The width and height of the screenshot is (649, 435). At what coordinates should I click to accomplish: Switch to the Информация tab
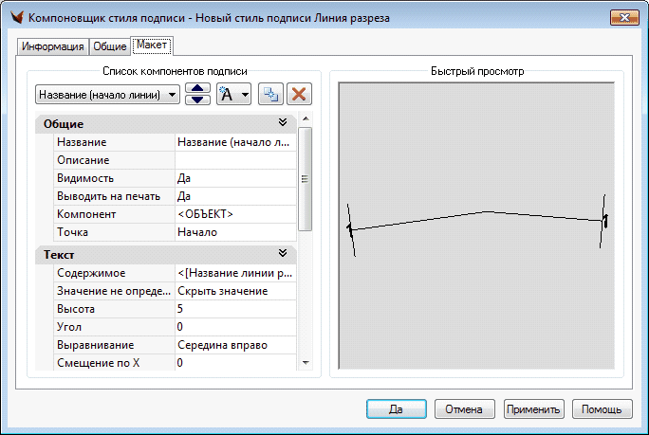53,46
